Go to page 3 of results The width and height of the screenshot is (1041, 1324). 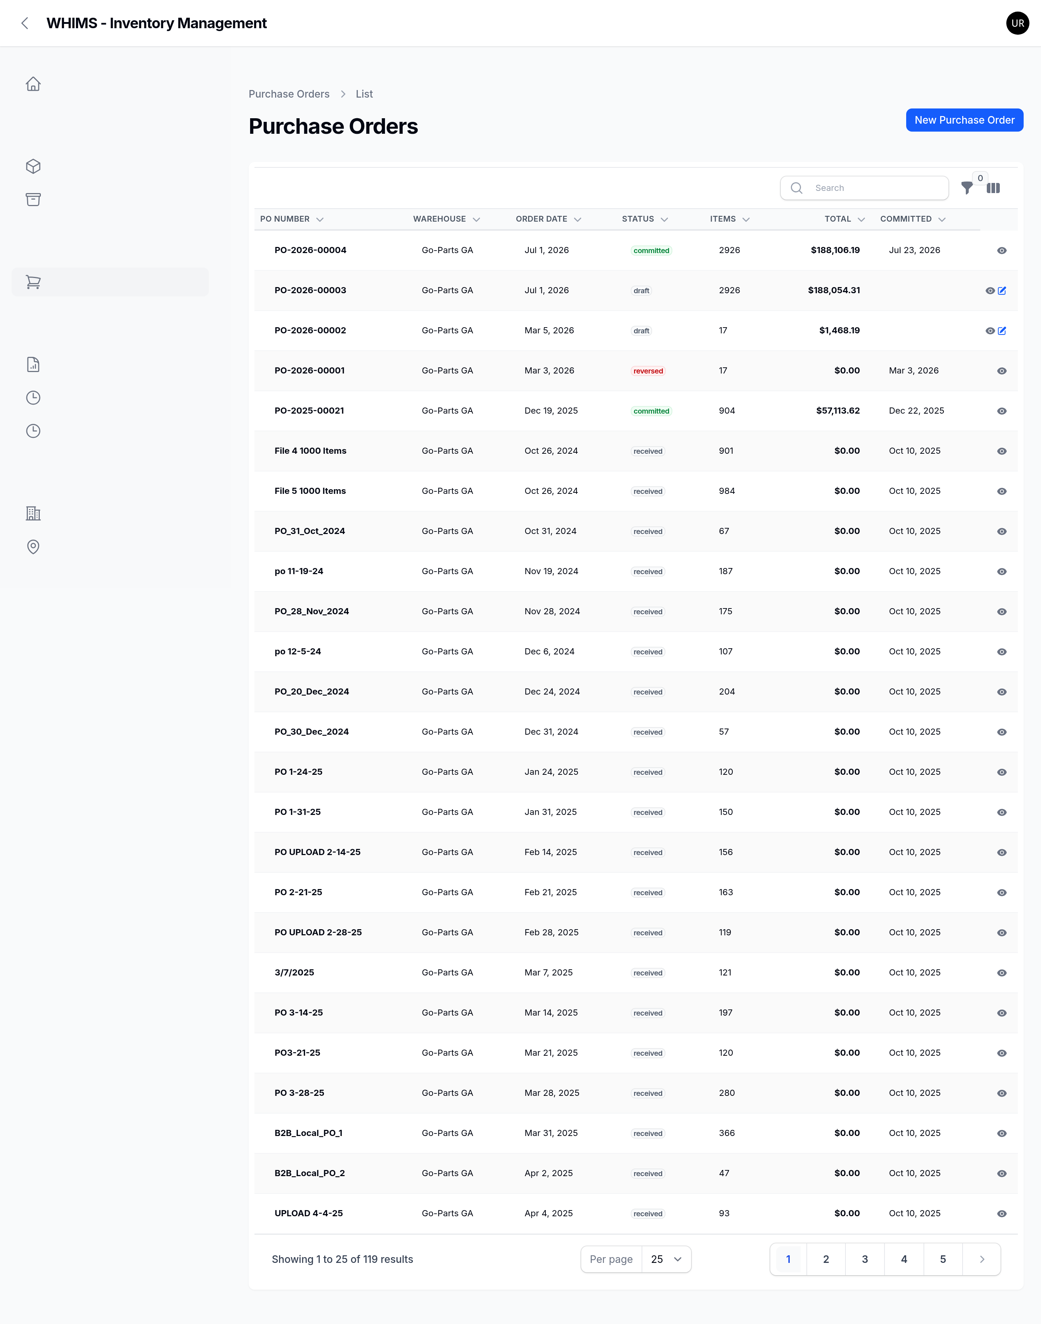coord(865,1259)
